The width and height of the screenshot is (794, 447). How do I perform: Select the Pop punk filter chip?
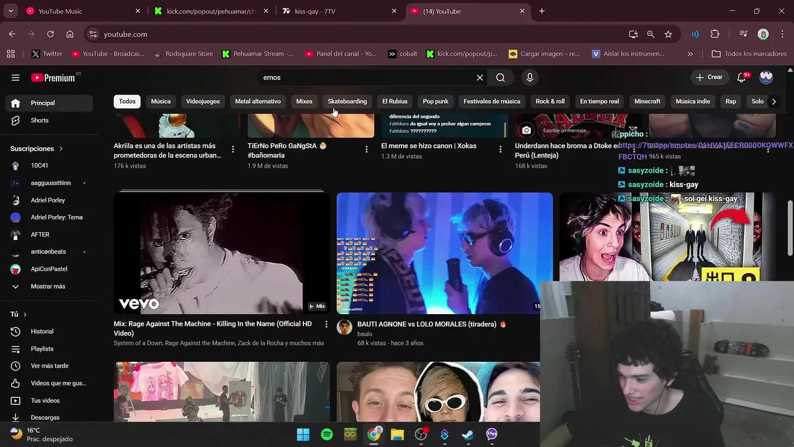click(x=435, y=101)
